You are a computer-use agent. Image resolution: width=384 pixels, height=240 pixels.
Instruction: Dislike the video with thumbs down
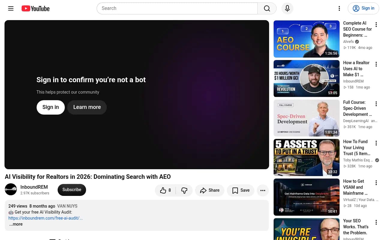[184, 190]
